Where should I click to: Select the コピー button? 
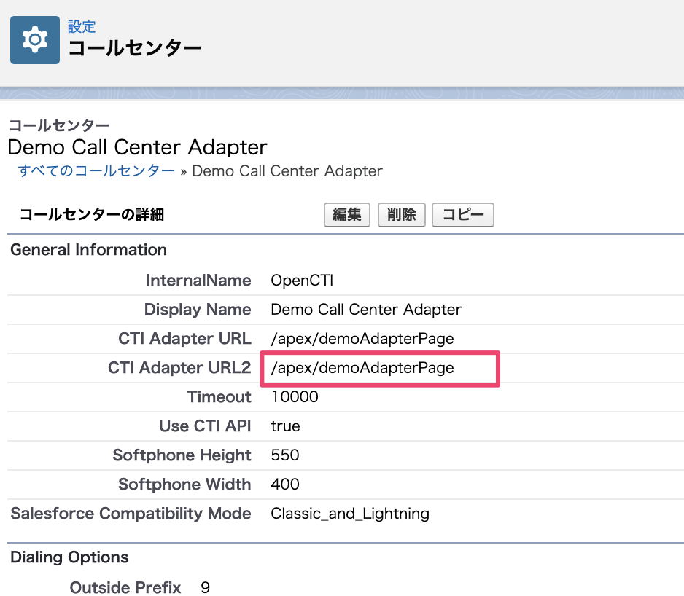(x=462, y=214)
